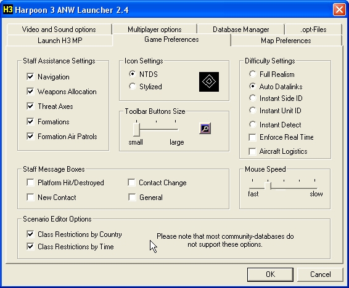Image resolution: width=349 pixels, height=288 pixels.
Task: Toggle Weapons Allocation checkbox
Action: click(30, 91)
